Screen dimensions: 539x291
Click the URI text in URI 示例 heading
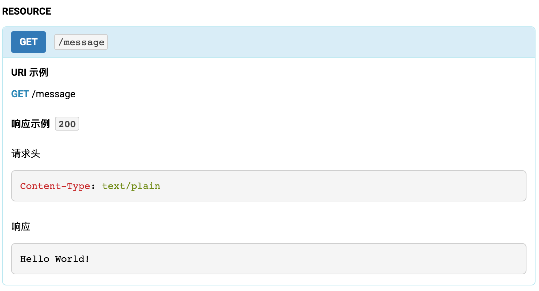click(x=19, y=72)
